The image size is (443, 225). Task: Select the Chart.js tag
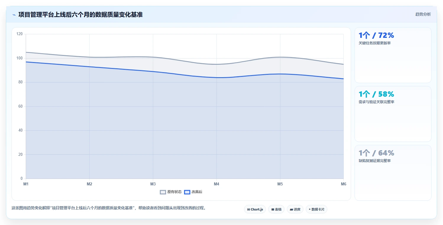tap(255, 209)
